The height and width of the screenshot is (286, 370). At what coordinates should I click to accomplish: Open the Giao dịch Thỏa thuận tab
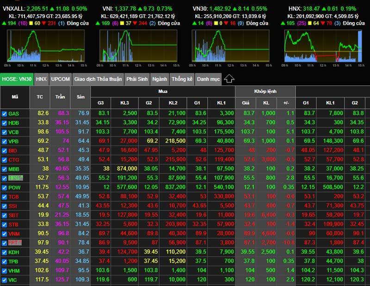point(98,79)
